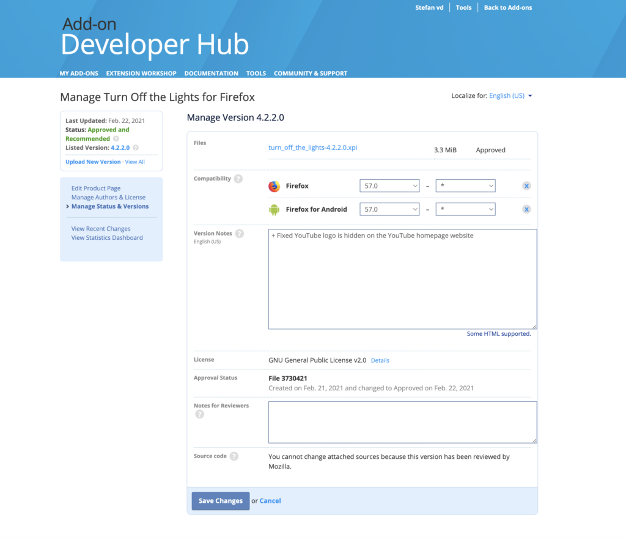
Task: Click the Android robot icon
Action: [x=274, y=209]
